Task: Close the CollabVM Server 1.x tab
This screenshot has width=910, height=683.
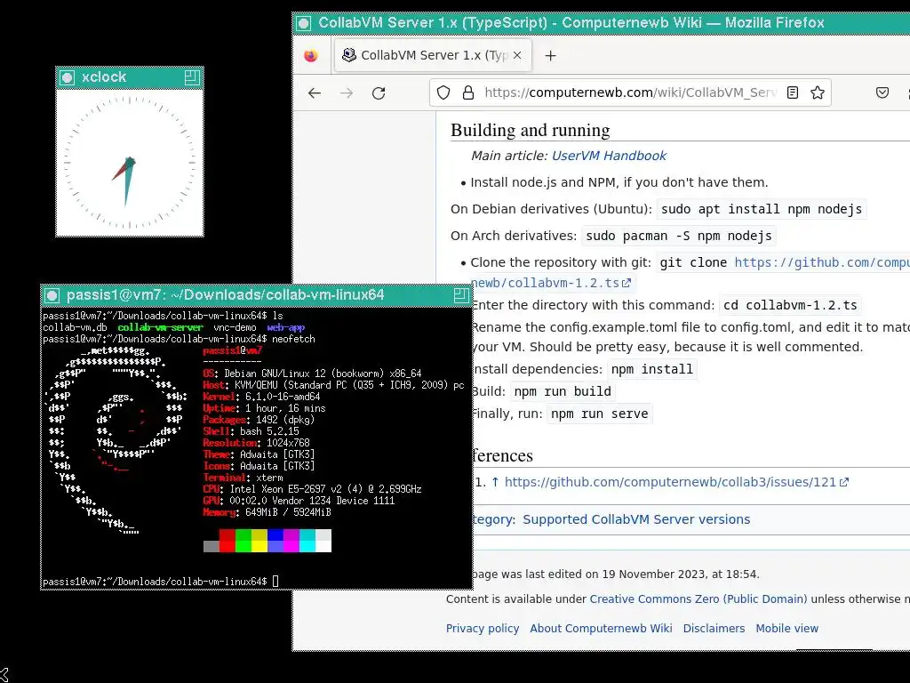Action: click(x=517, y=55)
